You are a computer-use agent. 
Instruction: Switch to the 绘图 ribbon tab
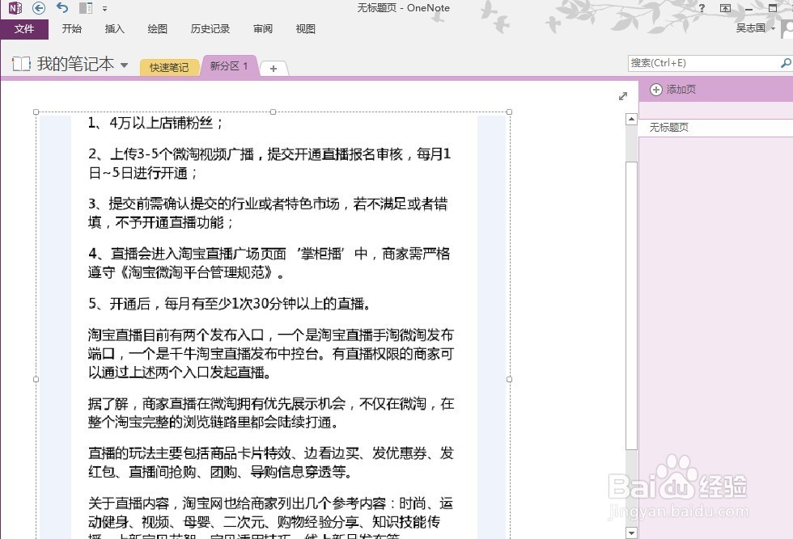pos(157,29)
